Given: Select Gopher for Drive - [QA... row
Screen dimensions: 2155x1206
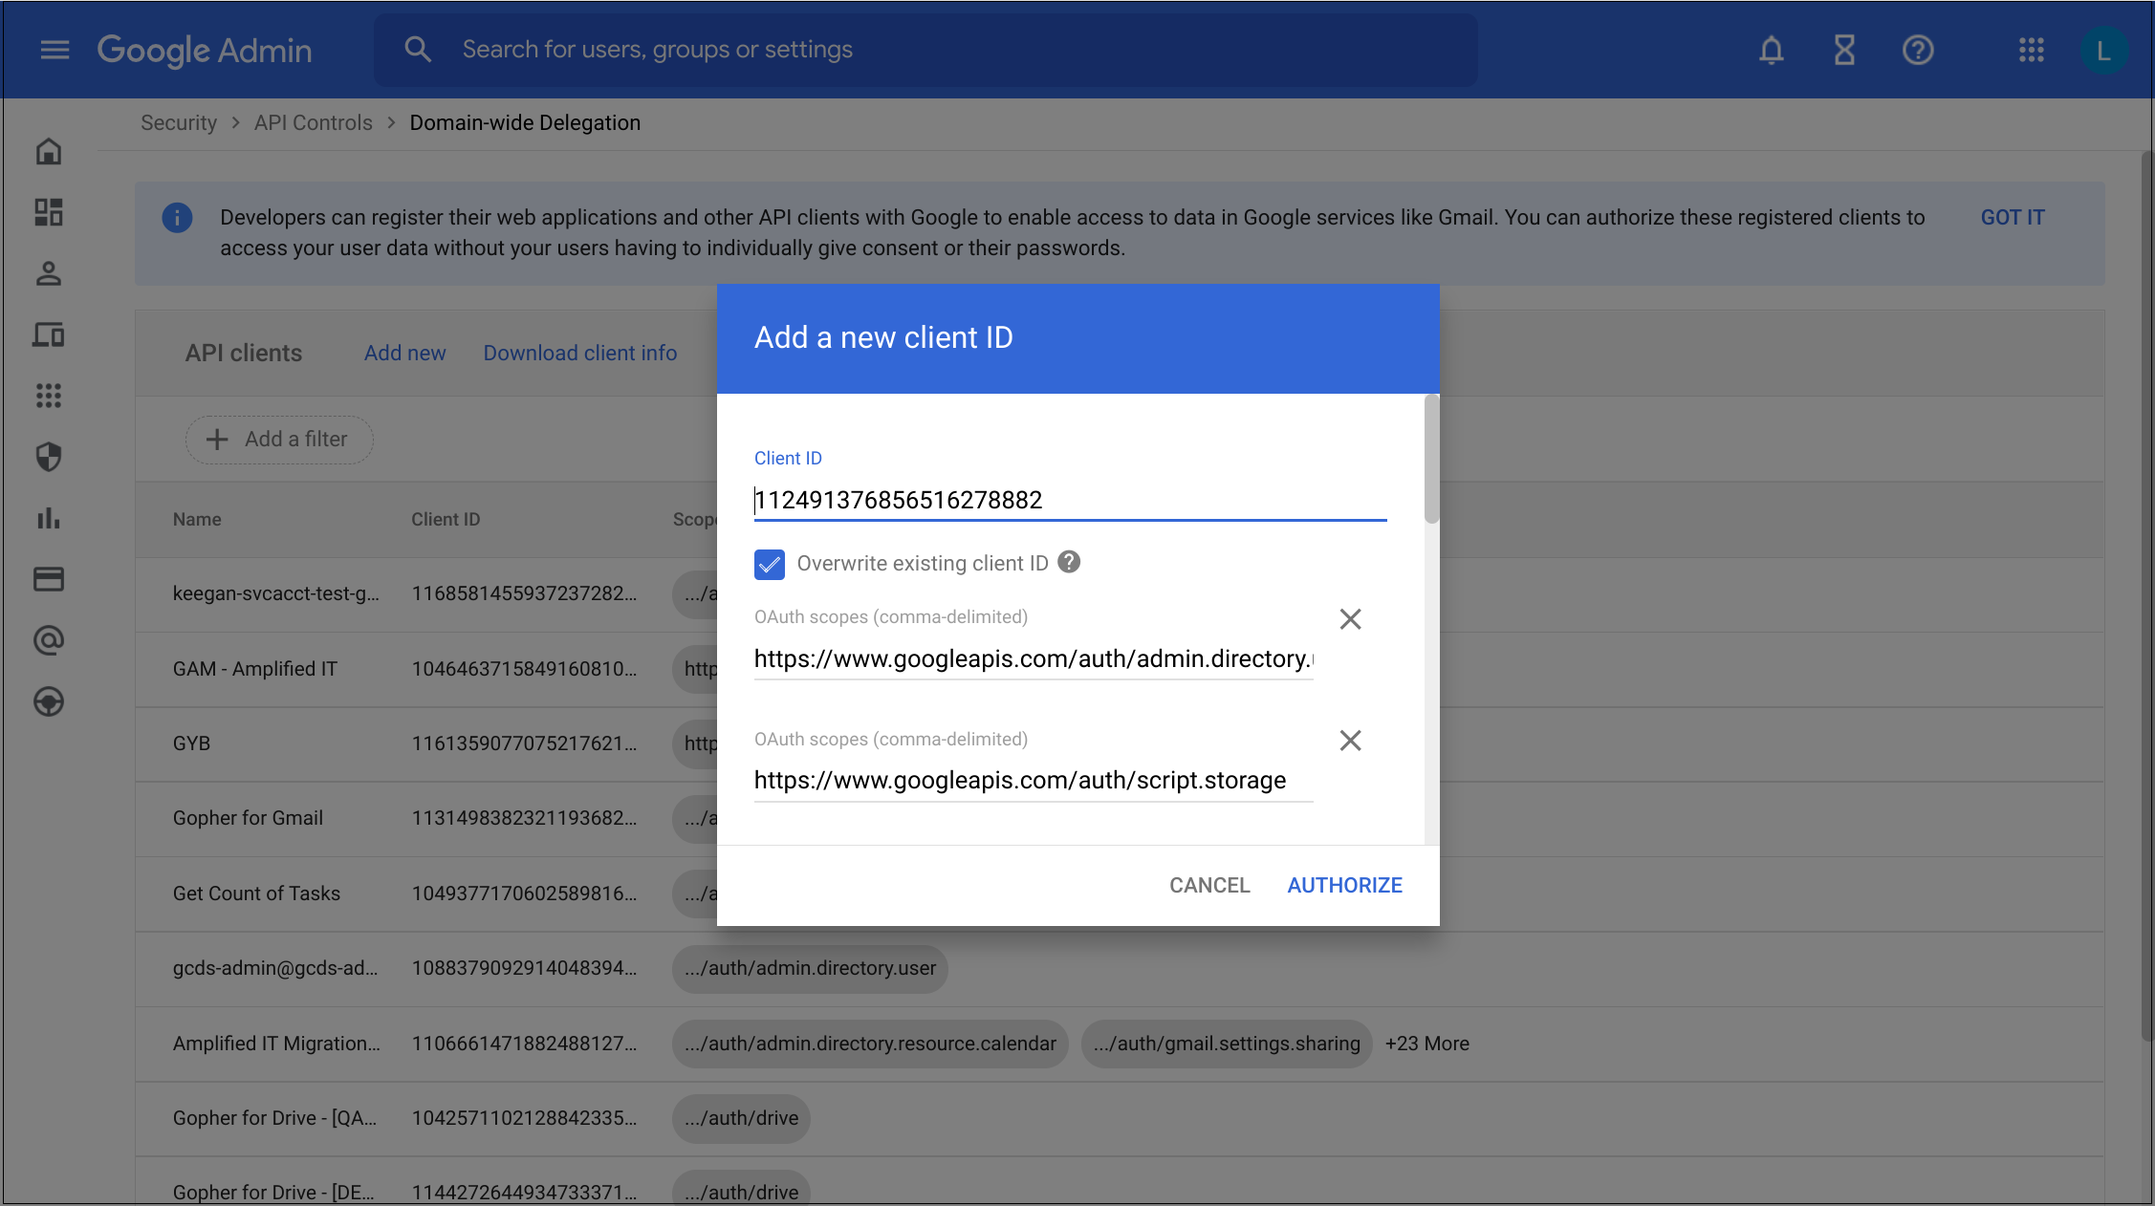Looking at the screenshot, I should tap(1119, 1118).
